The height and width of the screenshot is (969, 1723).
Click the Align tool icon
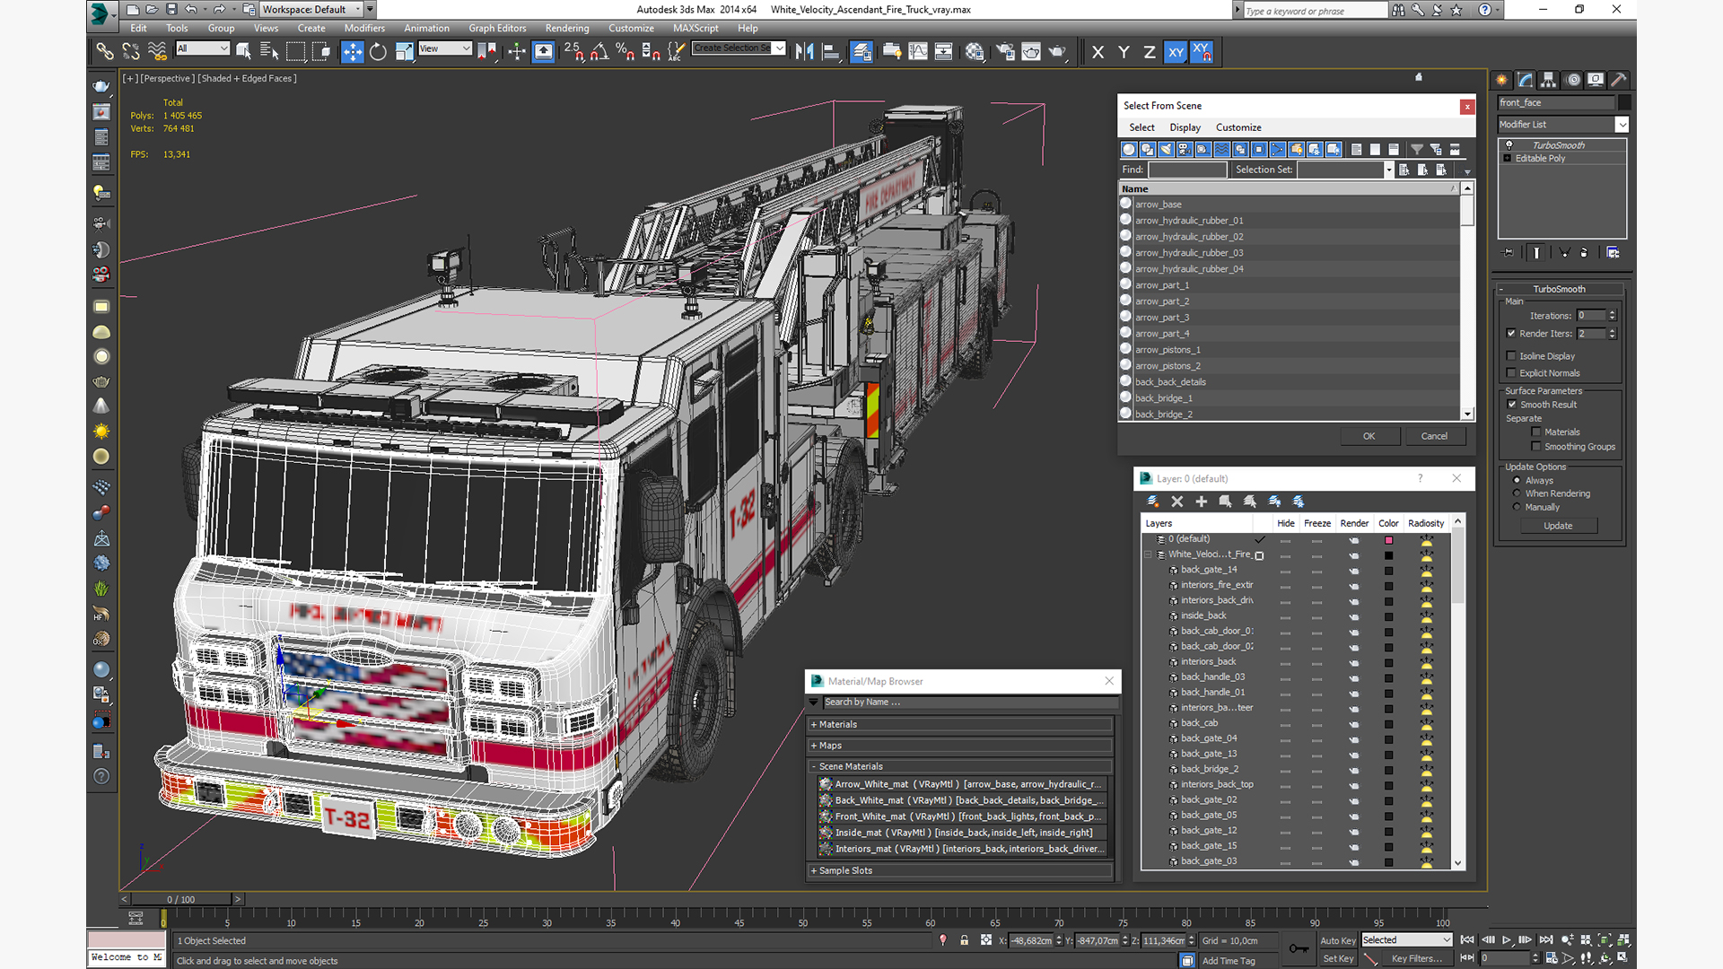tap(831, 52)
